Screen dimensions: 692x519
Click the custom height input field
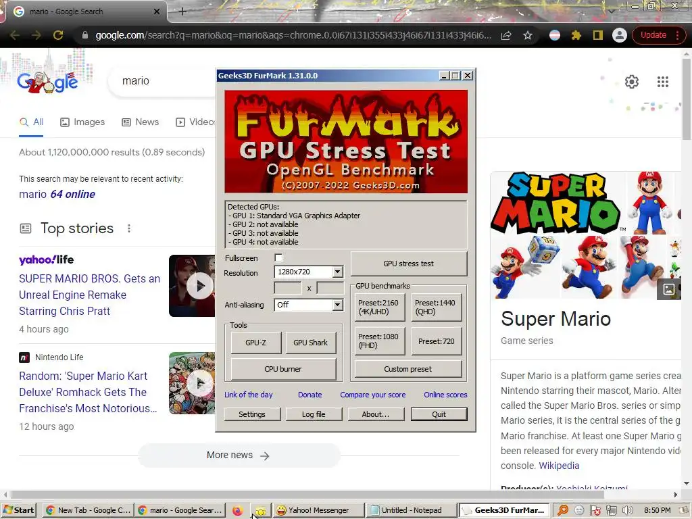tap(330, 288)
